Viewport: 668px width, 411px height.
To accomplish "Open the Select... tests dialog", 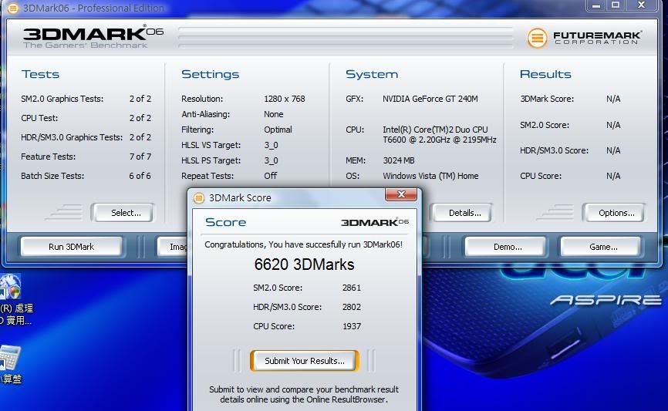I will point(125,213).
